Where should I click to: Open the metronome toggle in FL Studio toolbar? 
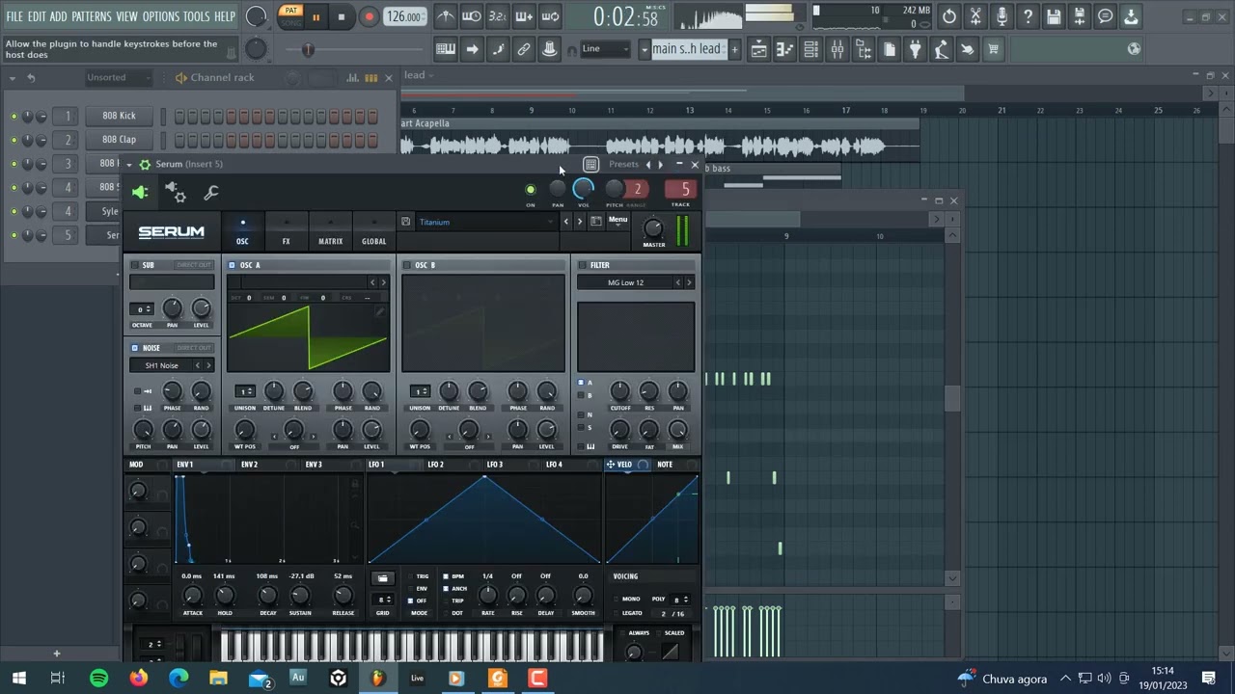coord(446,16)
